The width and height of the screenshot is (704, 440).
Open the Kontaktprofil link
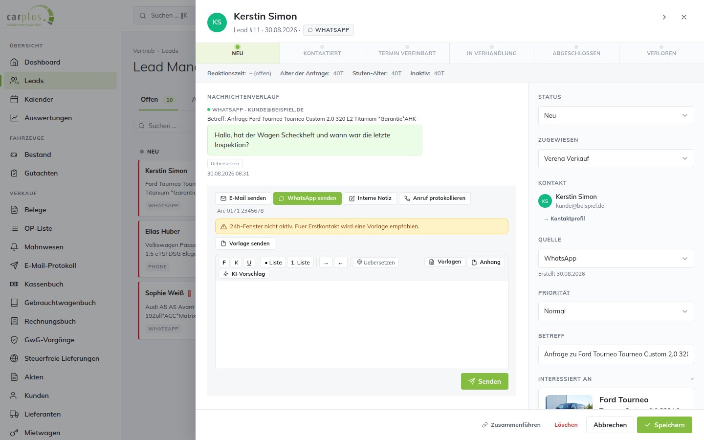[x=565, y=219]
